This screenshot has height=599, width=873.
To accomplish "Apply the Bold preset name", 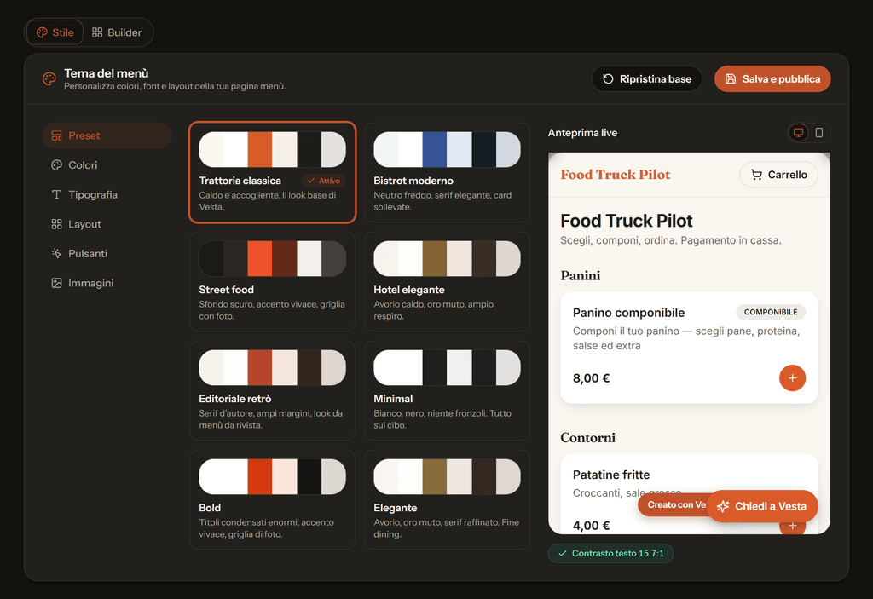I will 210,509.
